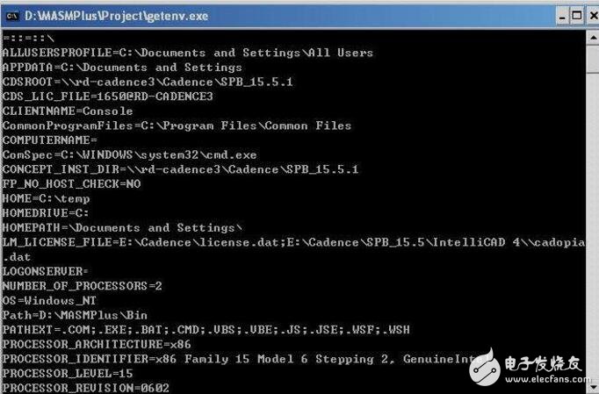Viewport: 599px width, 394px height.
Task: Minimize the getenv.exe console window
Action: pos(564,15)
